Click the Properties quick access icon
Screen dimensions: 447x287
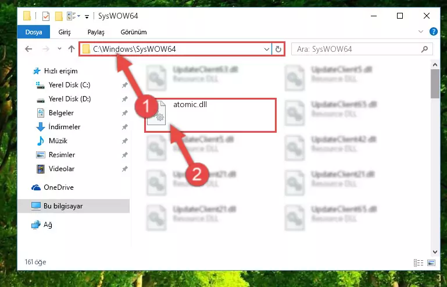45,16
